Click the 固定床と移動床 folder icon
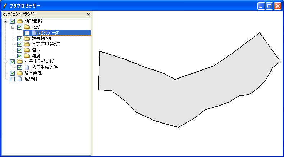 point(27,44)
